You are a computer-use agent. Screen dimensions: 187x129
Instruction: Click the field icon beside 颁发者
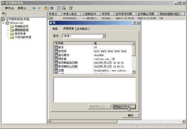[56, 59]
